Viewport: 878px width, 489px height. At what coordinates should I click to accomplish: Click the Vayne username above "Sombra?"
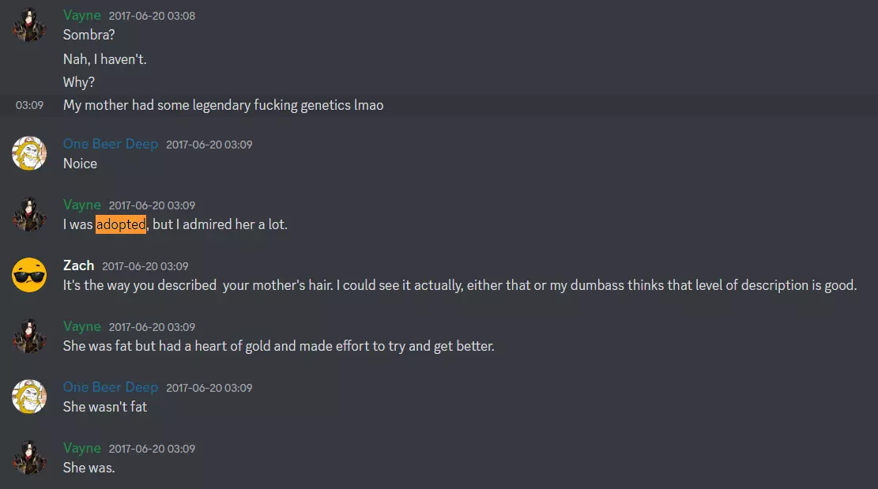pyautogui.click(x=82, y=15)
